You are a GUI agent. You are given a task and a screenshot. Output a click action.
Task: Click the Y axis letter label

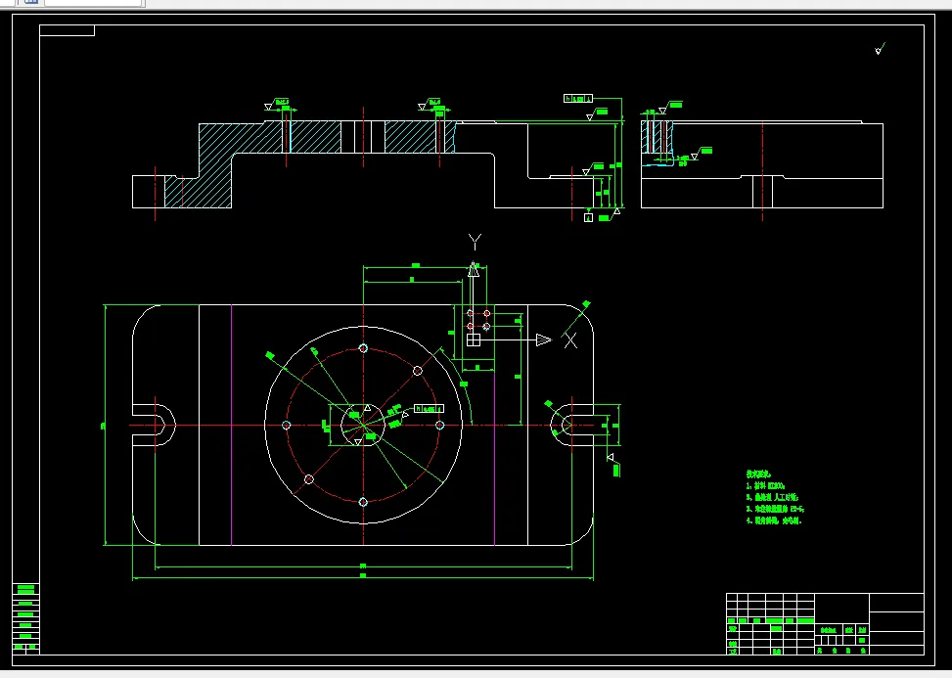coord(475,242)
